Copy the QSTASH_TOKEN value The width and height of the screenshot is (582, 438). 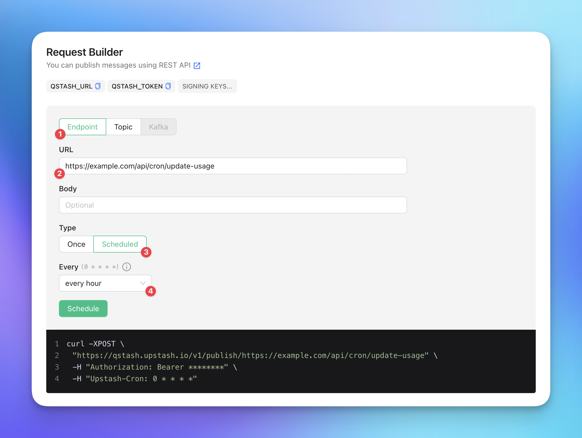click(168, 86)
